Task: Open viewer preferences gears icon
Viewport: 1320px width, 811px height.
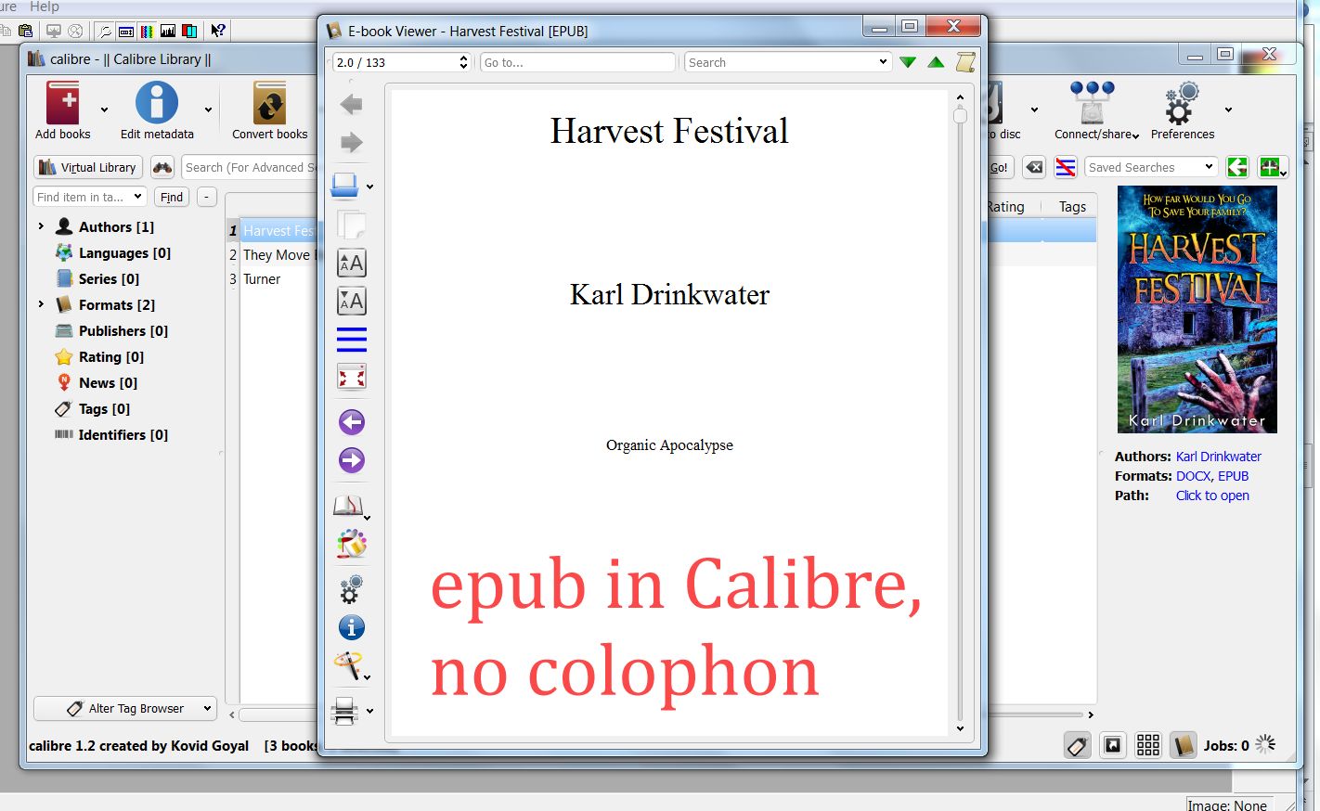Action: tap(352, 589)
